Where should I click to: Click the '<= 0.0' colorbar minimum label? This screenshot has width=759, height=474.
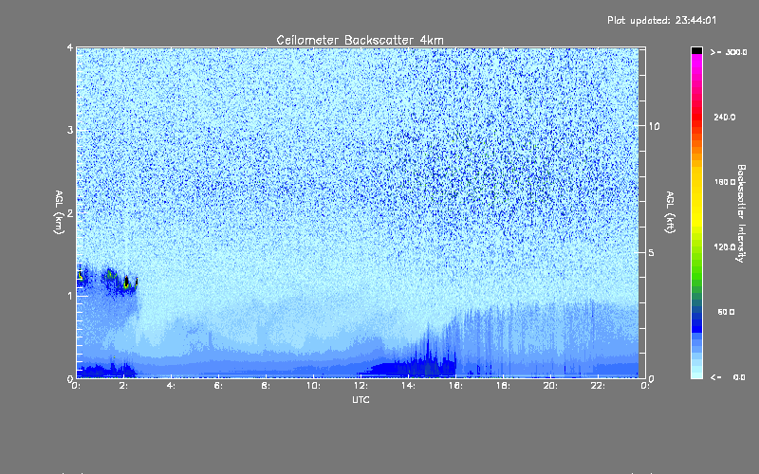[x=728, y=376]
